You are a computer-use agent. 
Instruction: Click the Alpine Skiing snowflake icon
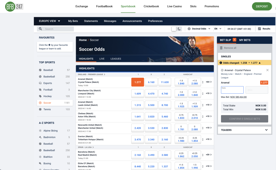(x=40, y=131)
